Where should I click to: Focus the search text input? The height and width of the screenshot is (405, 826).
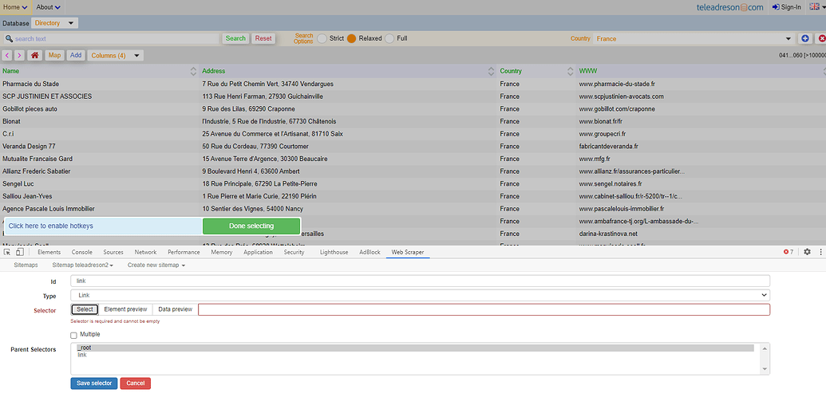[111, 38]
